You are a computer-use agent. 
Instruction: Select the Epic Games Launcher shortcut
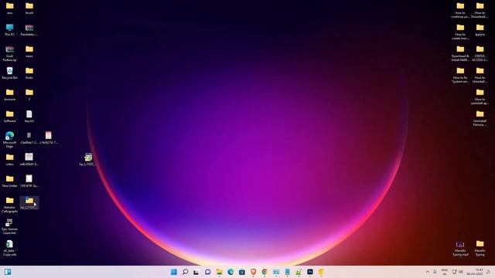[9, 226]
